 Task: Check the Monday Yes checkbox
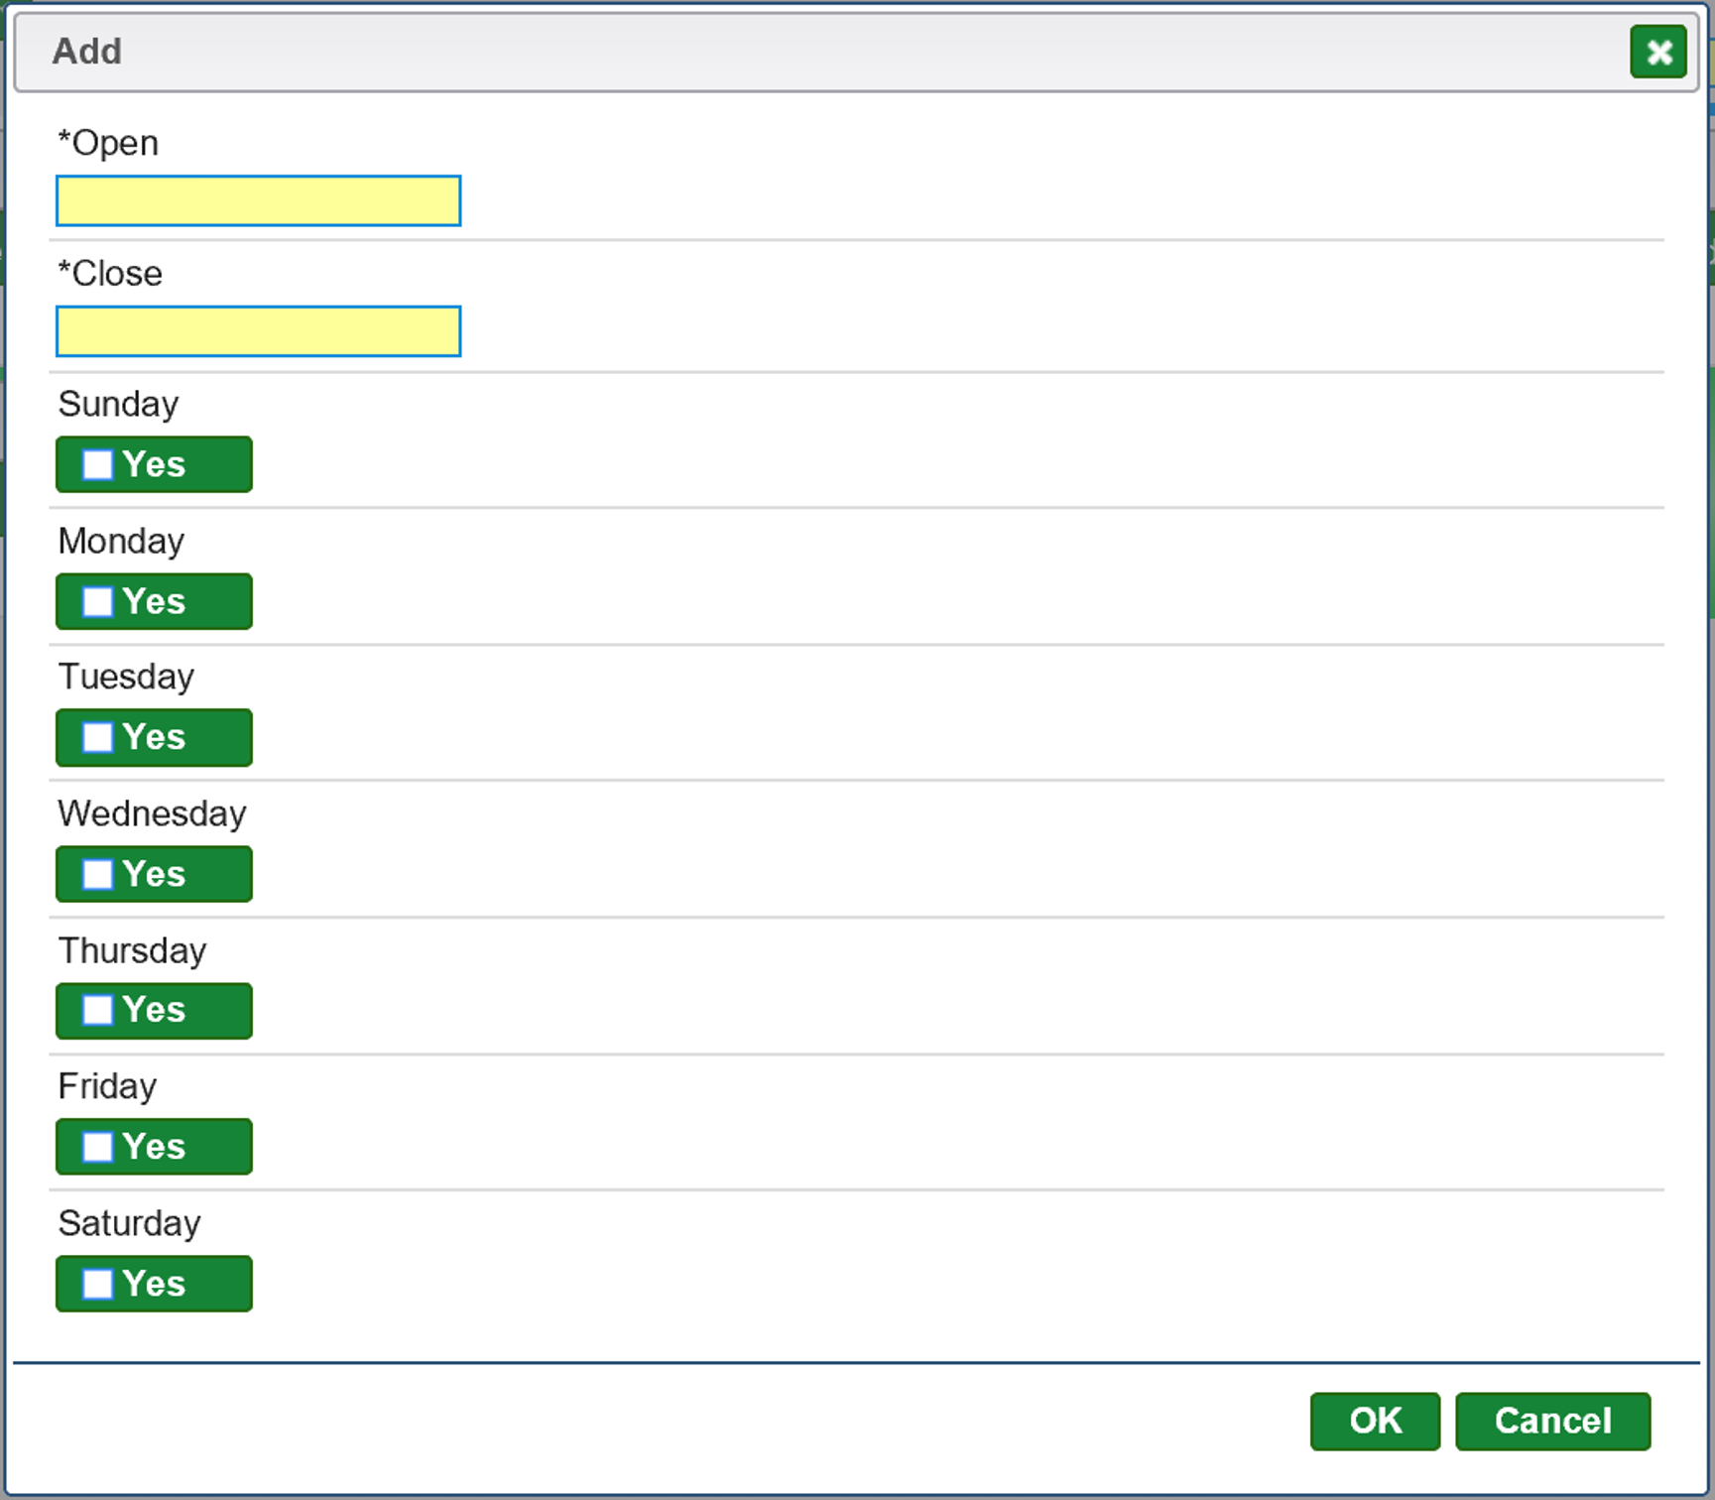(x=98, y=601)
